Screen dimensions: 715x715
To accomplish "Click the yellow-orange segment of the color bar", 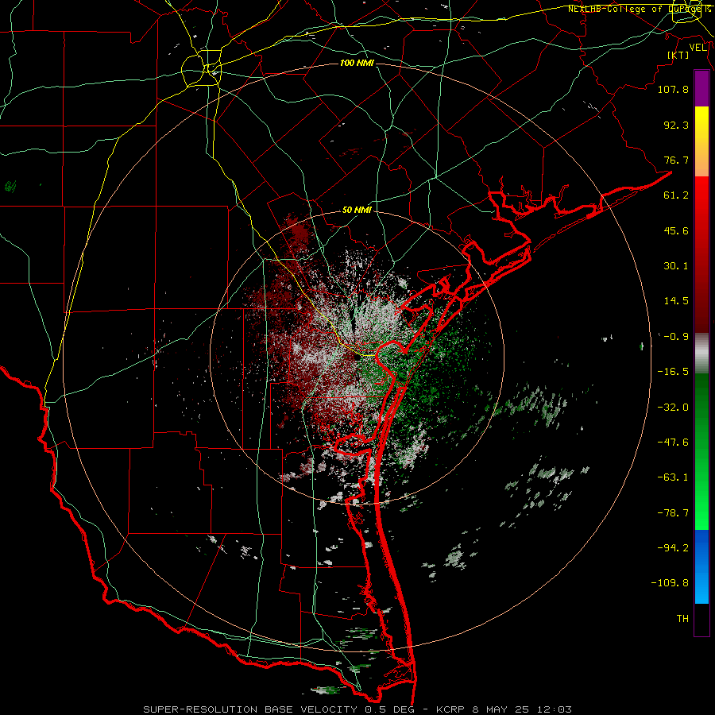I will pyautogui.click(x=701, y=141).
